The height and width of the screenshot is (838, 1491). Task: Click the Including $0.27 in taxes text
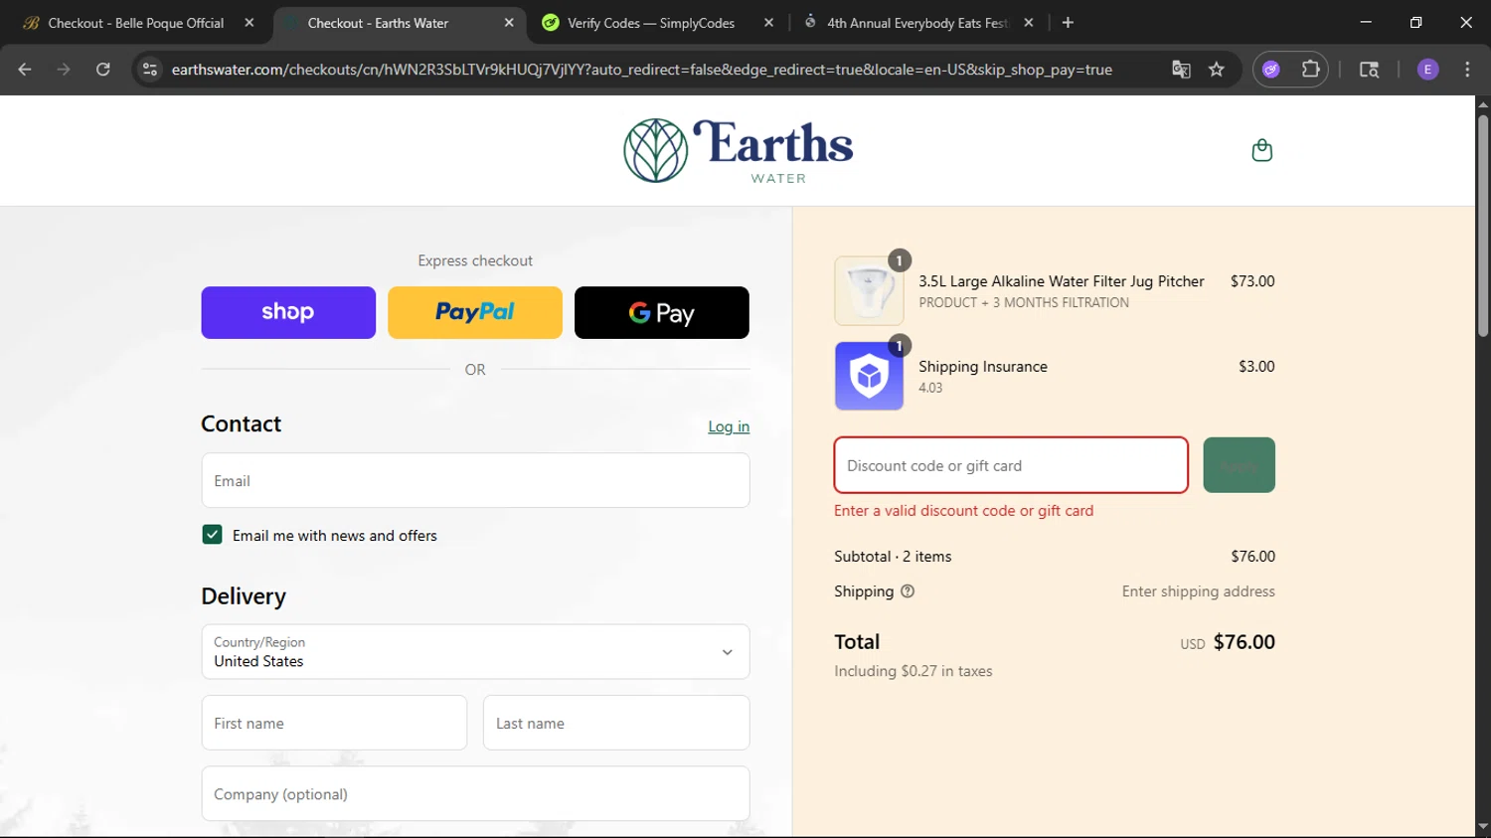tap(913, 671)
